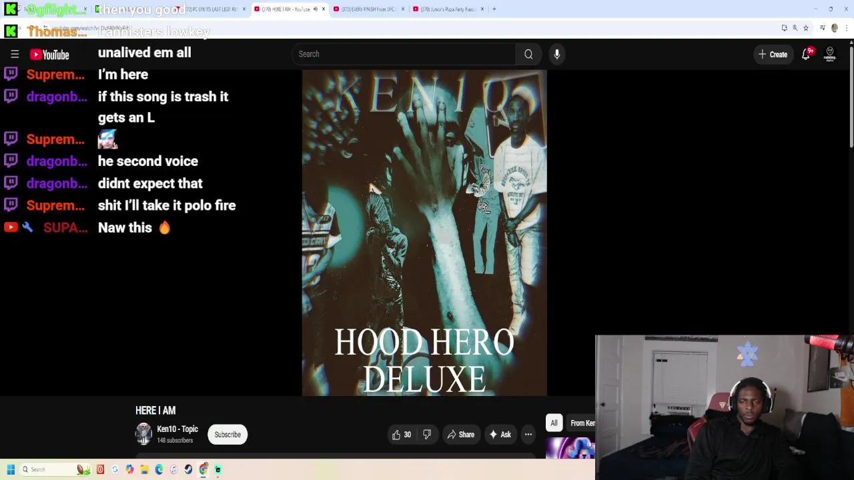This screenshot has height=480, width=854.
Task: Select the From Ken chip
Action: pyautogui.click(x=582, y=423)
